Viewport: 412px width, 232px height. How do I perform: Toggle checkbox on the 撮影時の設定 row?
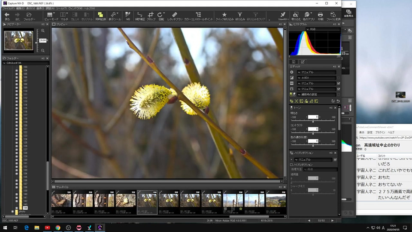[x=338, y=94]
